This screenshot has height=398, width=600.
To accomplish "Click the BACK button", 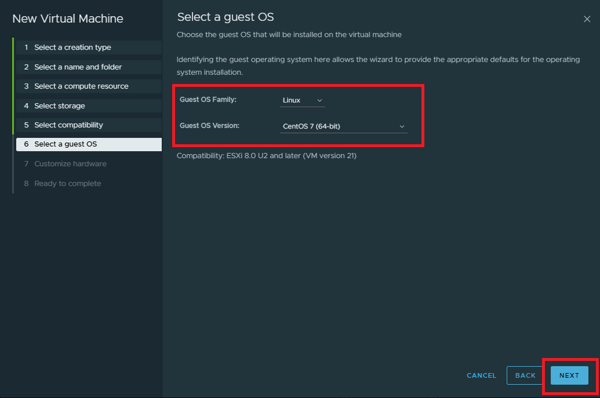I will pos(525,375).
